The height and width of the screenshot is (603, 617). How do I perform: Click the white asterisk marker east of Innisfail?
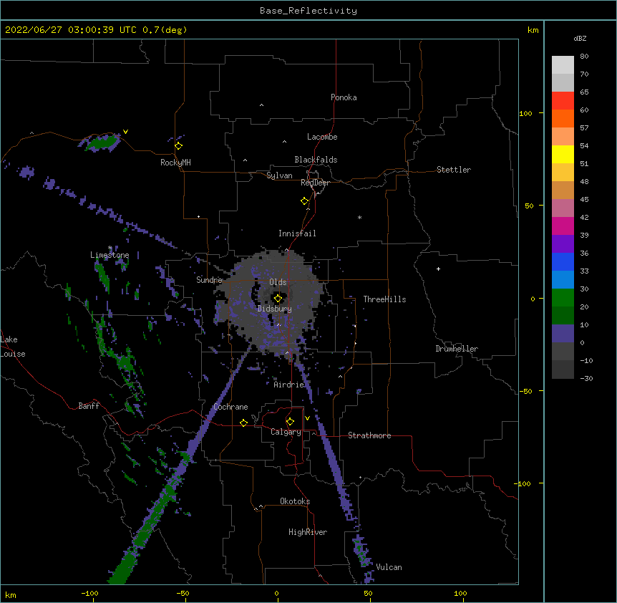[359, 217]
